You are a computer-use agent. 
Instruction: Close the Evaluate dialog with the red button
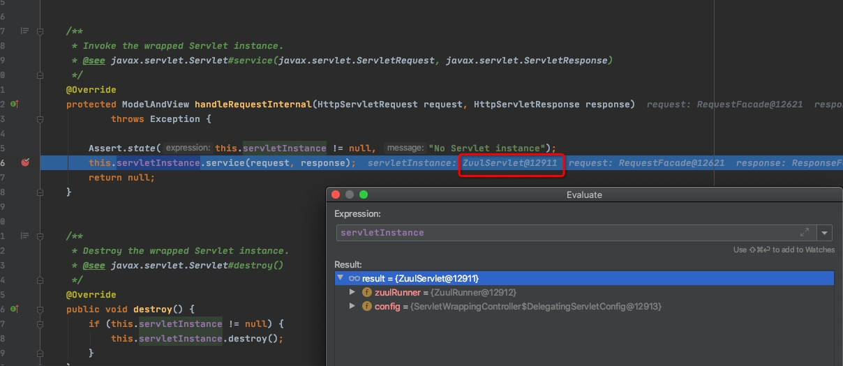point(336,195)
